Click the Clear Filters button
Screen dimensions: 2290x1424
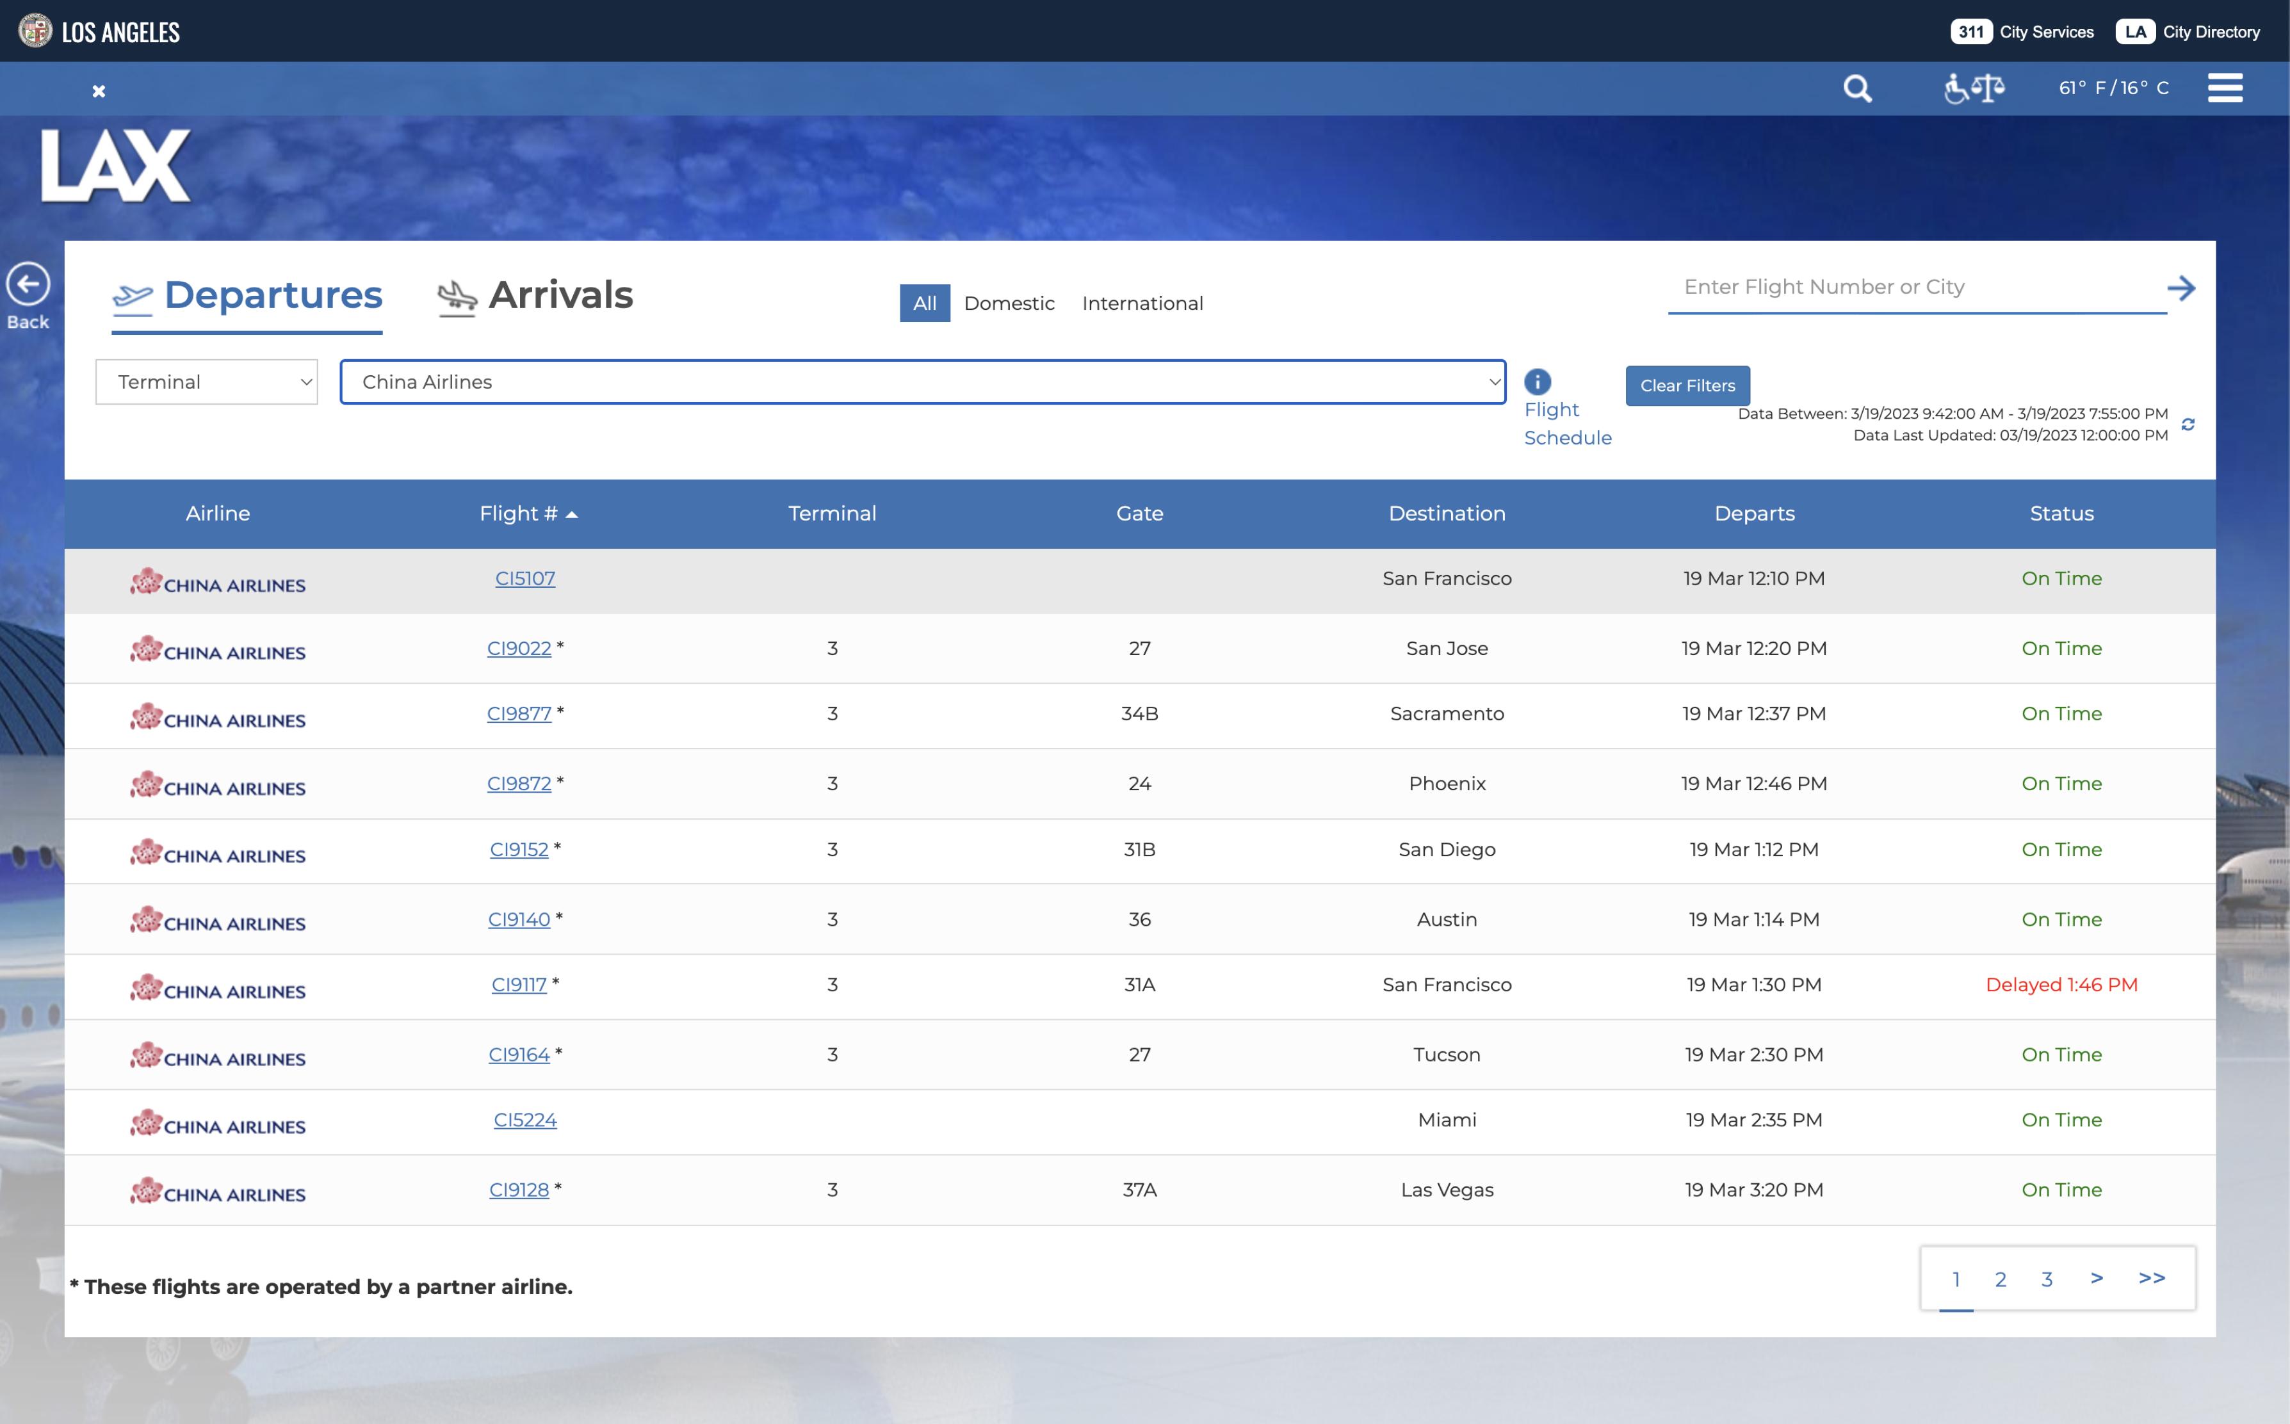(1687, 386)
